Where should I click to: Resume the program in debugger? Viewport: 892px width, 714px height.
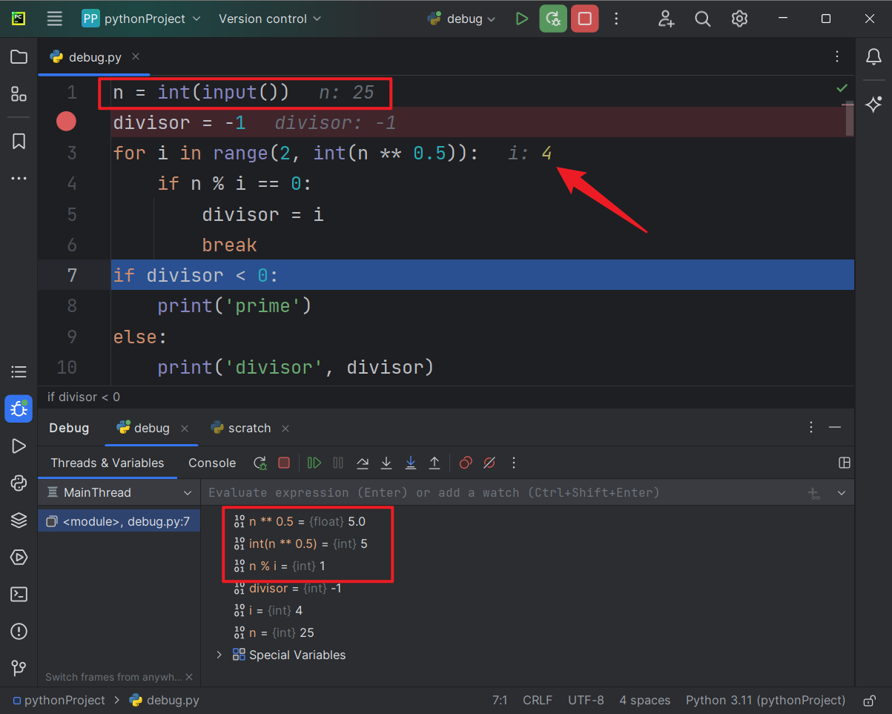tap(314, 463)
